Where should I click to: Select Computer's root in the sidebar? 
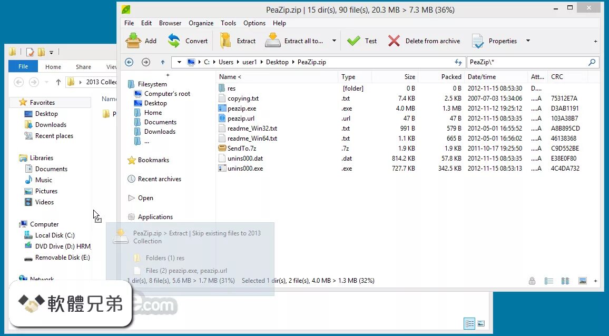[168, 94]
